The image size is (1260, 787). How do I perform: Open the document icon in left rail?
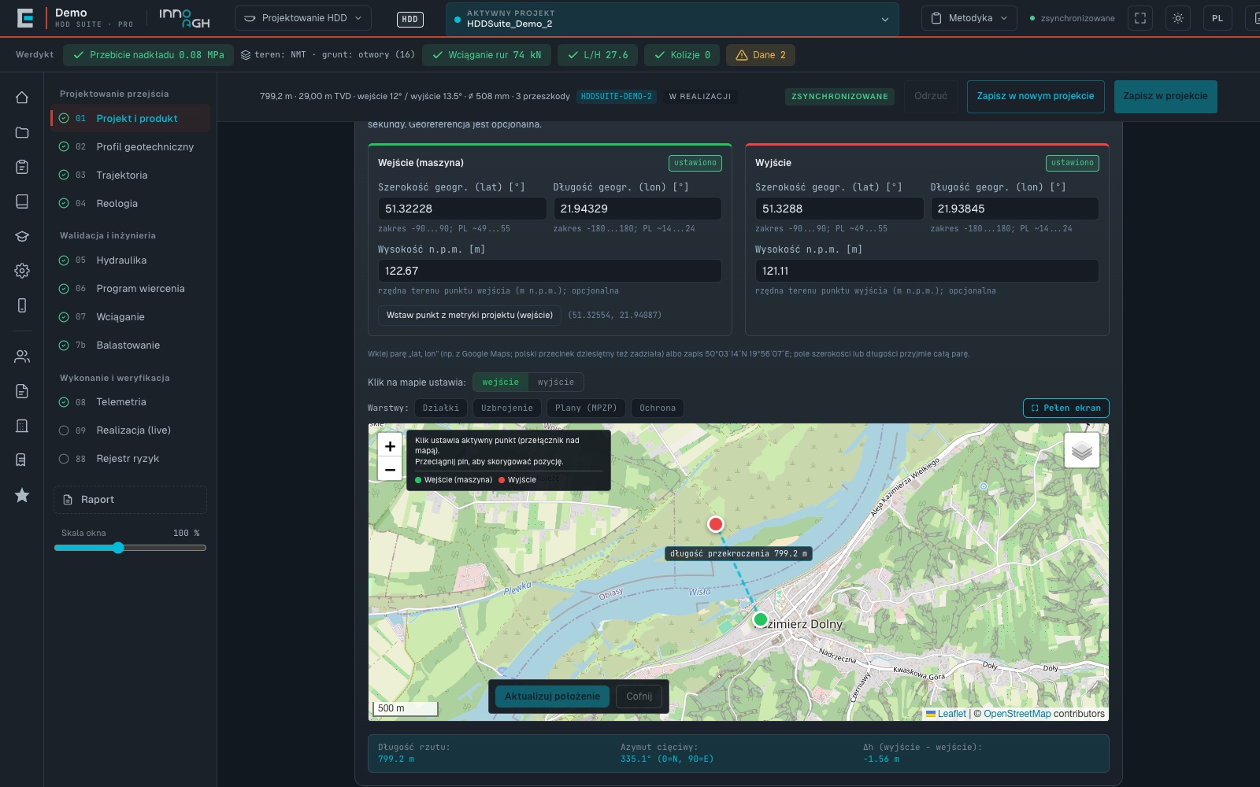[x=22, y=391]
